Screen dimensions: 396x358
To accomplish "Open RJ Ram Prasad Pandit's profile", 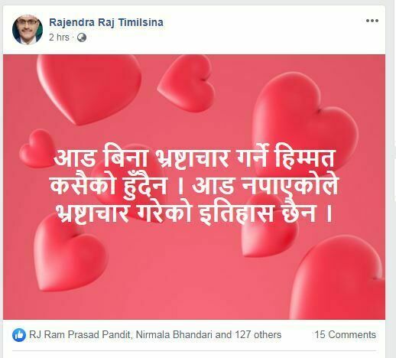I will 80,334.
